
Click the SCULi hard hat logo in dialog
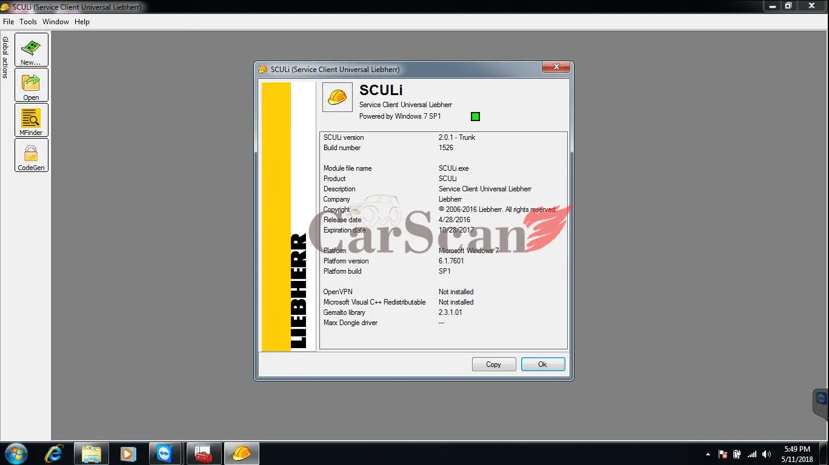(338, 97)
